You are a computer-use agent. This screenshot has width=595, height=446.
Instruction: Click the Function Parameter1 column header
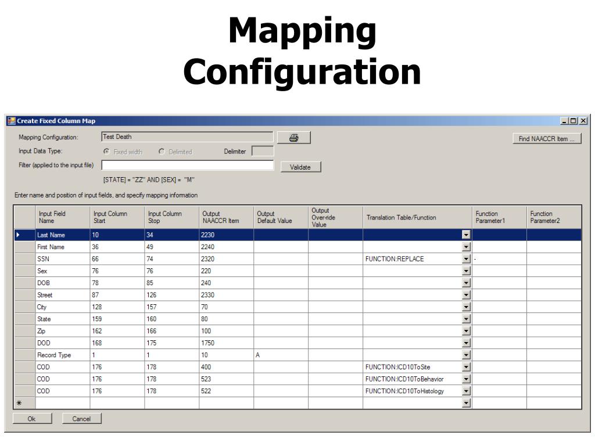pos(500,217)
